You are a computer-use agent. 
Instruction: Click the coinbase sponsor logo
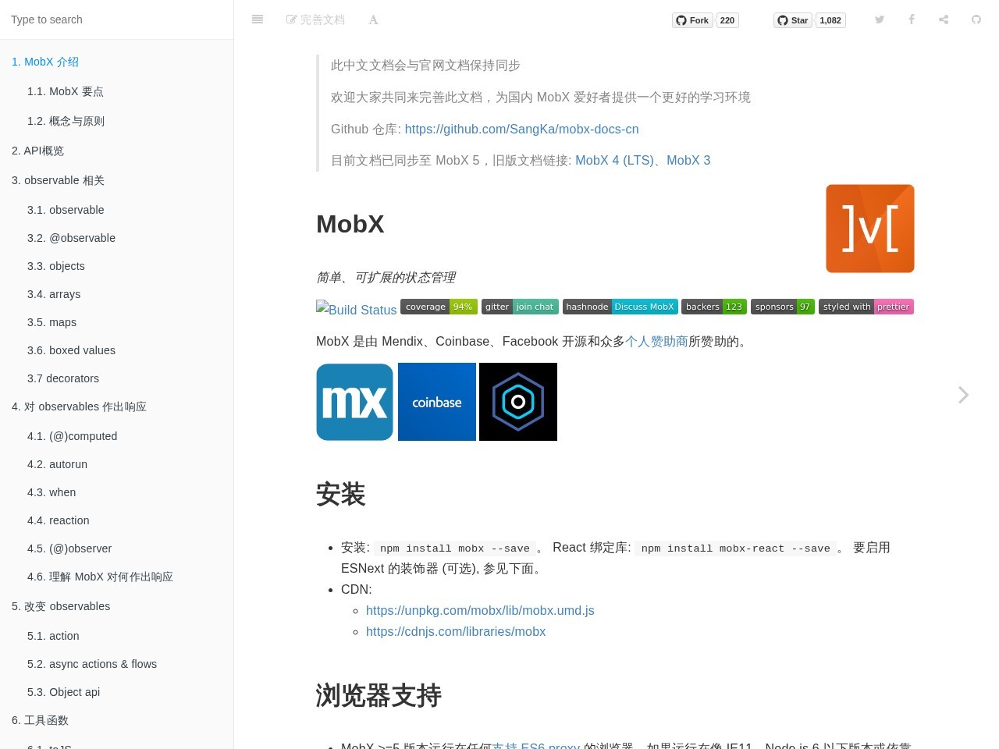437,402
